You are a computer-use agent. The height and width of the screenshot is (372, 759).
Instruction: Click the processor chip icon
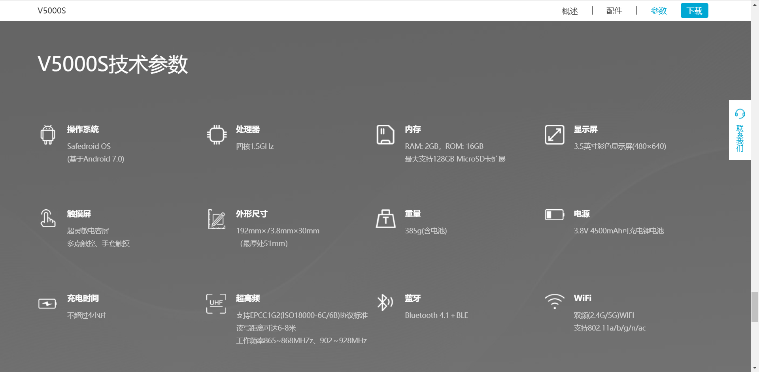(217, 135)
